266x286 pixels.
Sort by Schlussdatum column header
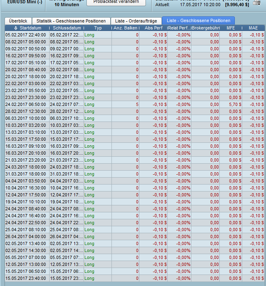click(x=67, y=28)
